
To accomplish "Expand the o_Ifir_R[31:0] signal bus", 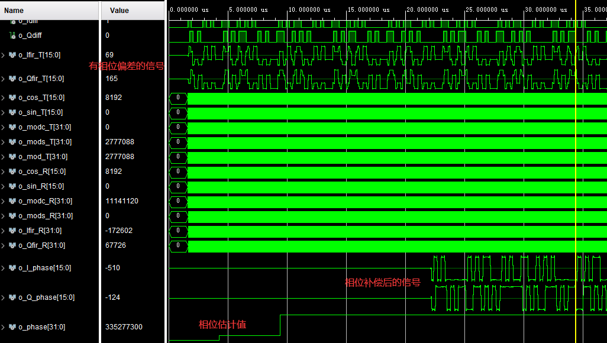I will click(3, 231).
